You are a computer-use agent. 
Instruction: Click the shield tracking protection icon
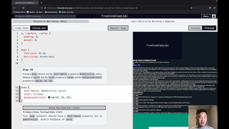click(x=42, y=8)
